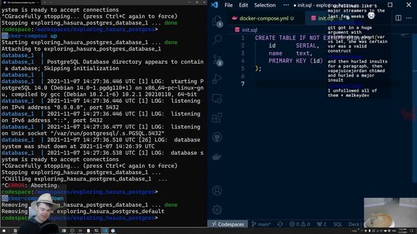Click the 'docker-compose up' command in terminal
This screenshot has height=234, width=417.
click(x=29, y=36)
